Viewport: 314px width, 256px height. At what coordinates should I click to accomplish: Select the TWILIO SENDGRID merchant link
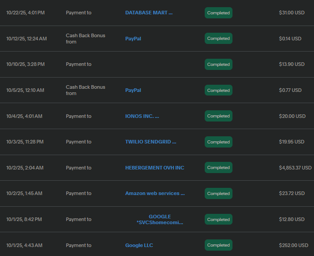(151, 142)
